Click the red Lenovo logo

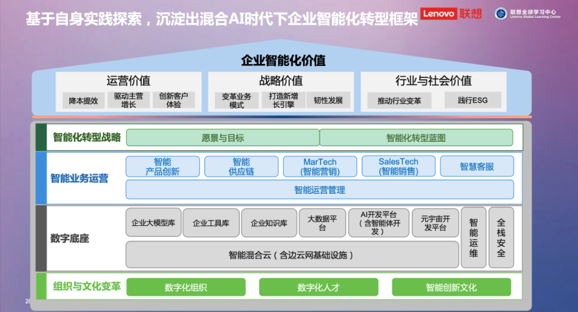438,14
